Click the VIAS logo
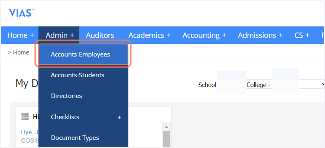The image size is (325, 148). click(21, 13)
